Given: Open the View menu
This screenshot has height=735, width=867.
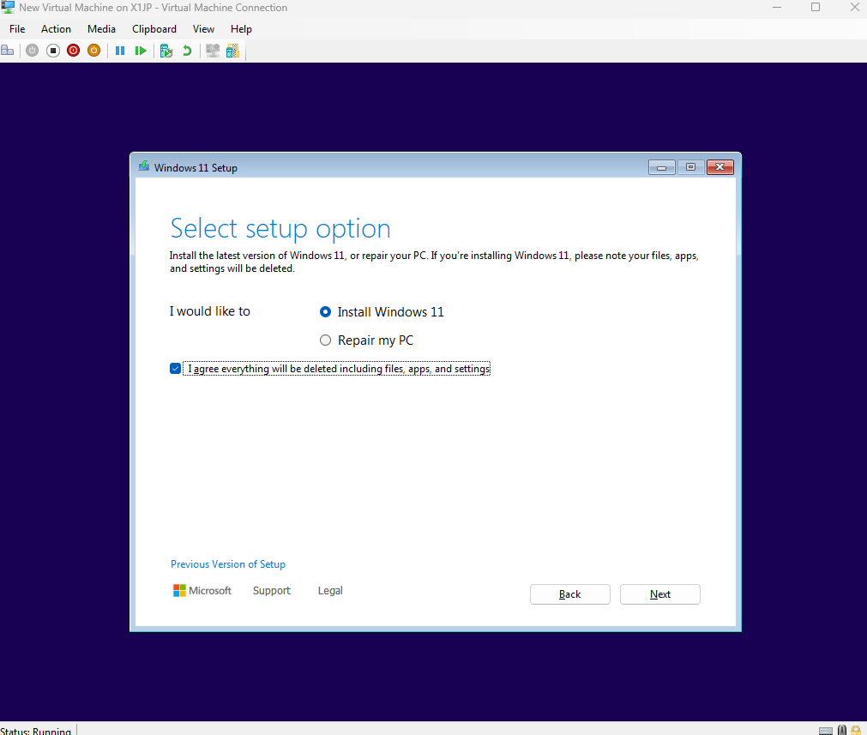Looking at the screenshot, I should (203, 29).
